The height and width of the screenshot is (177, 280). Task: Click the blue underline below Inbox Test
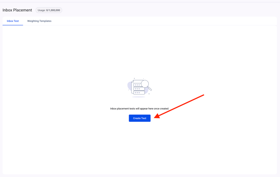click(13, 25)
